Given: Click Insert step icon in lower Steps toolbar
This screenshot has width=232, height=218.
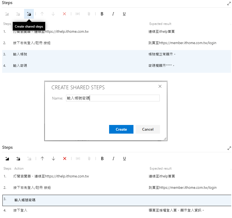Looking at the screenshot, I should click(x=7, y=158).
